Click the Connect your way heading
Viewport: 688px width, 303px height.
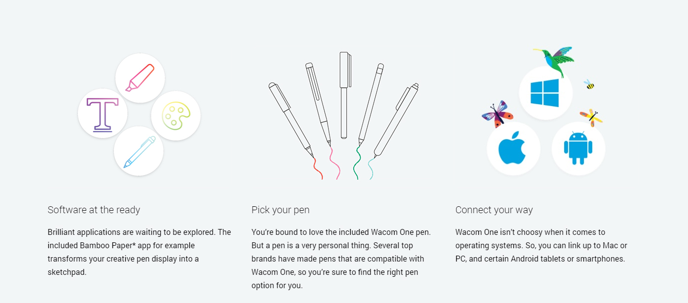pos(494,210)
